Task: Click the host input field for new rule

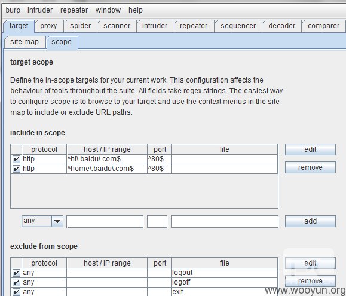Action: point(105,221)
